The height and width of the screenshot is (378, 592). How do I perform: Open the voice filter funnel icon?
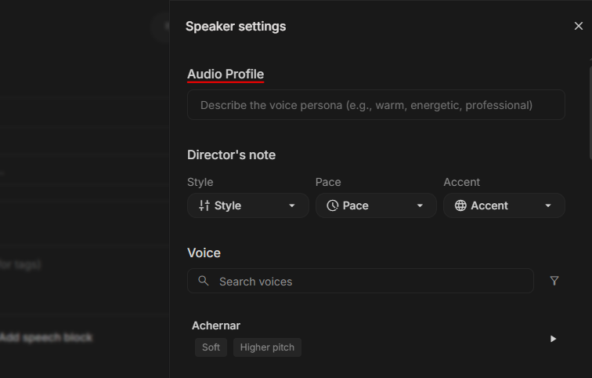tap(554, 281)
